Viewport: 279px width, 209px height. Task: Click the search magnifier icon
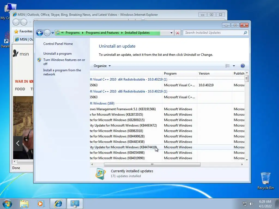[x=245, y=33]
